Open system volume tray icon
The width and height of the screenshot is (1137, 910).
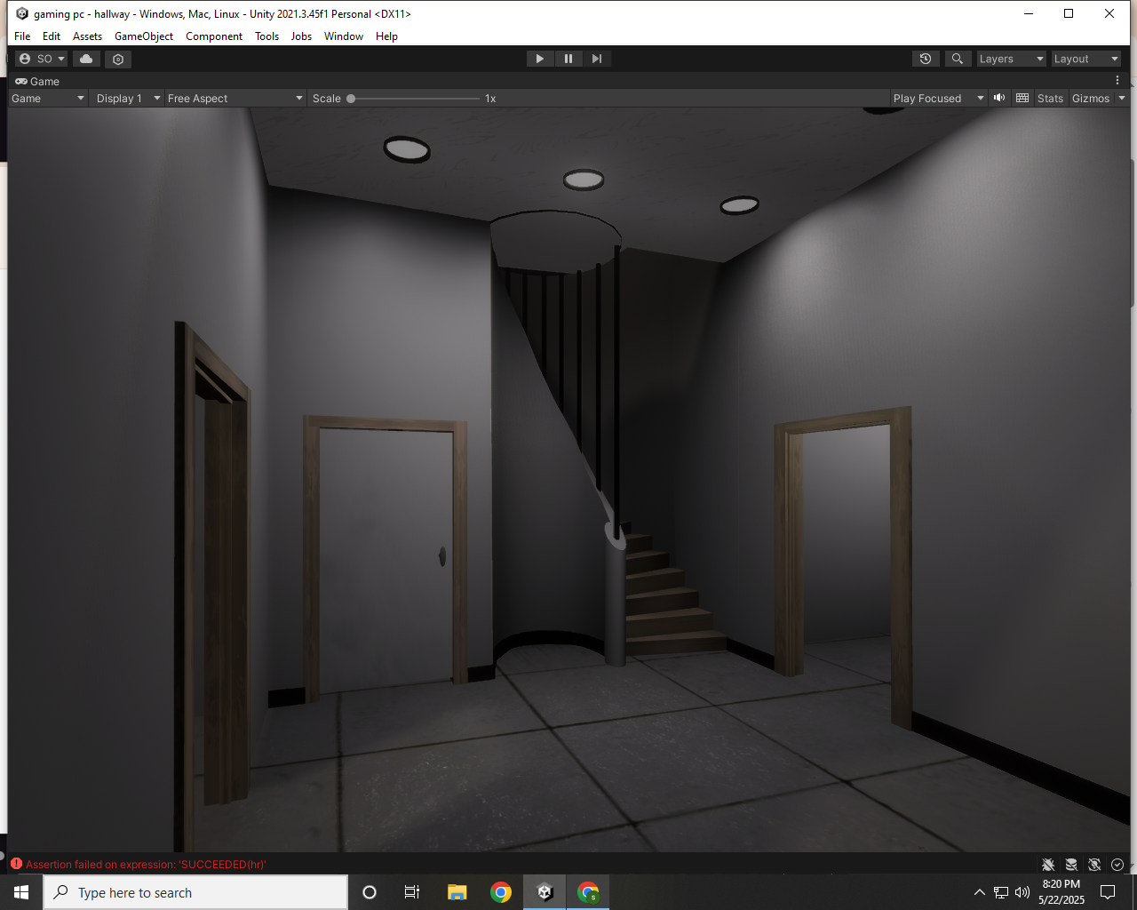click(x=1022, y=892)
